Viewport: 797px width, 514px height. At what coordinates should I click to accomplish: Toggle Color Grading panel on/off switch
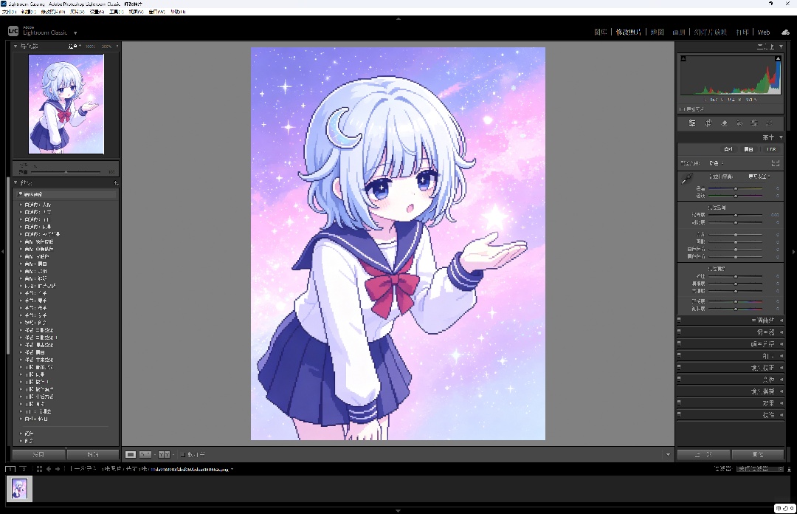(679, 343)
